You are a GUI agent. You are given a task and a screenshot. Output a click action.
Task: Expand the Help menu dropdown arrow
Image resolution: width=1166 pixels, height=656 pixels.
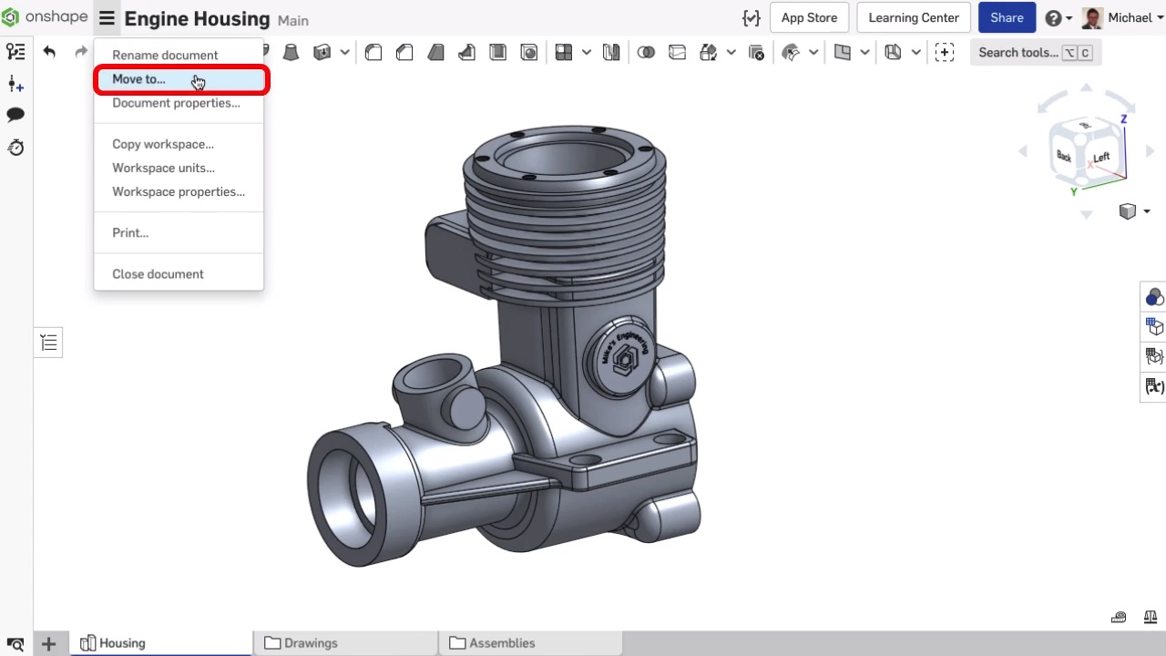(1068, 18)
